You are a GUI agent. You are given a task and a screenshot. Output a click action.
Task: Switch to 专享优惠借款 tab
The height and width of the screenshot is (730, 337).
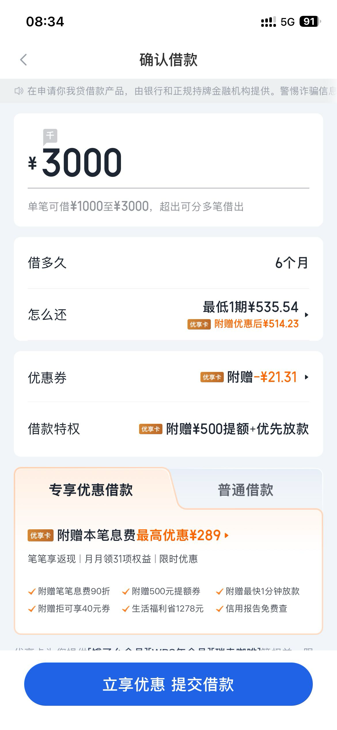click(91, 490)
